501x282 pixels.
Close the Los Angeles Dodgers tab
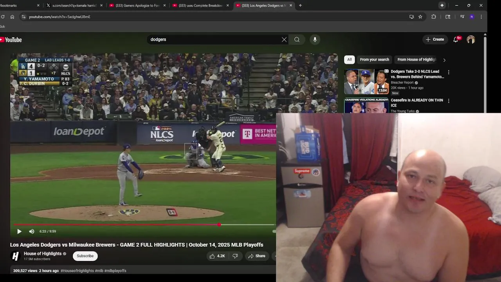click(x=291, y=5)
